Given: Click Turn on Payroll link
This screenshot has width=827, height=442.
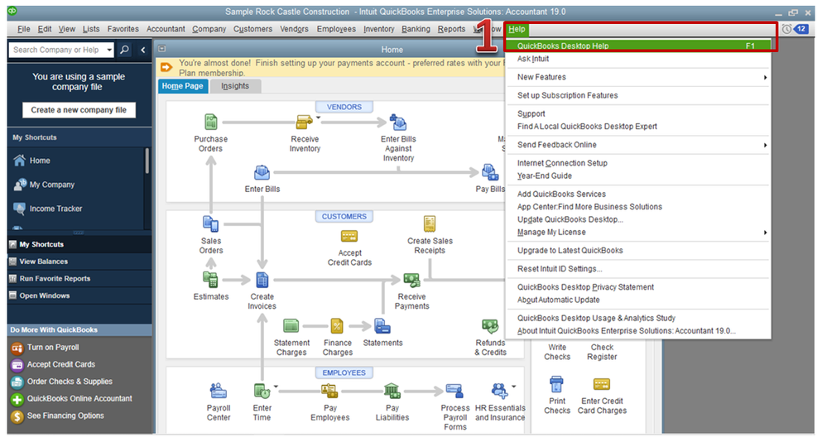Looking at the screenshot, I should click(x=53, y=347).
